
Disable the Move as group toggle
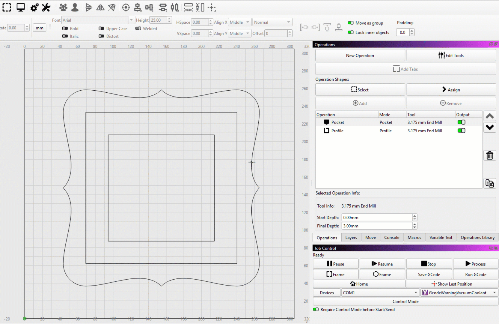350,23
